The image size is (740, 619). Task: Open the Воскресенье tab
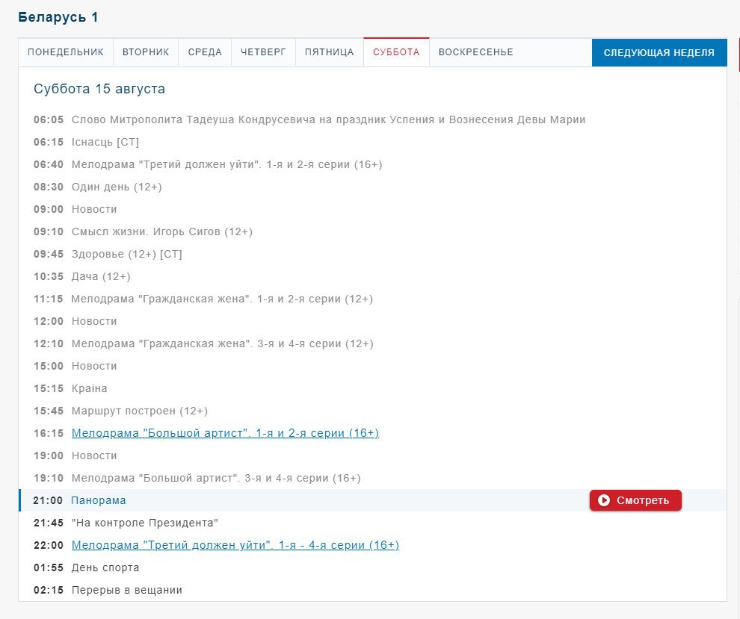(x=475, y=52)
